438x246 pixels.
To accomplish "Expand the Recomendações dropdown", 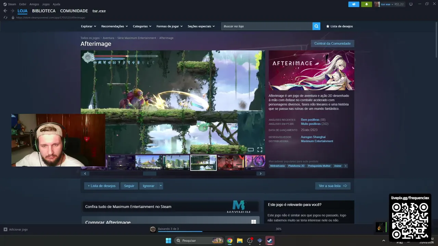I will [114, 26].
